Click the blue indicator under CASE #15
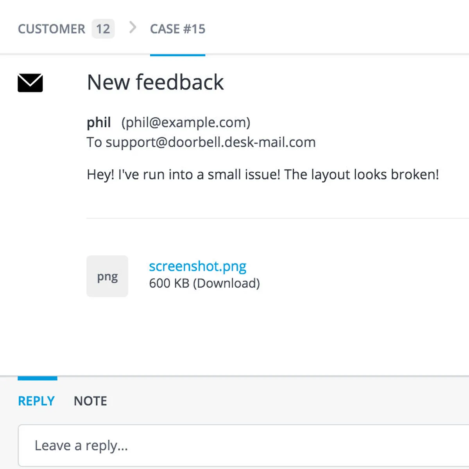469x469 pixels. tap(177, 55)
